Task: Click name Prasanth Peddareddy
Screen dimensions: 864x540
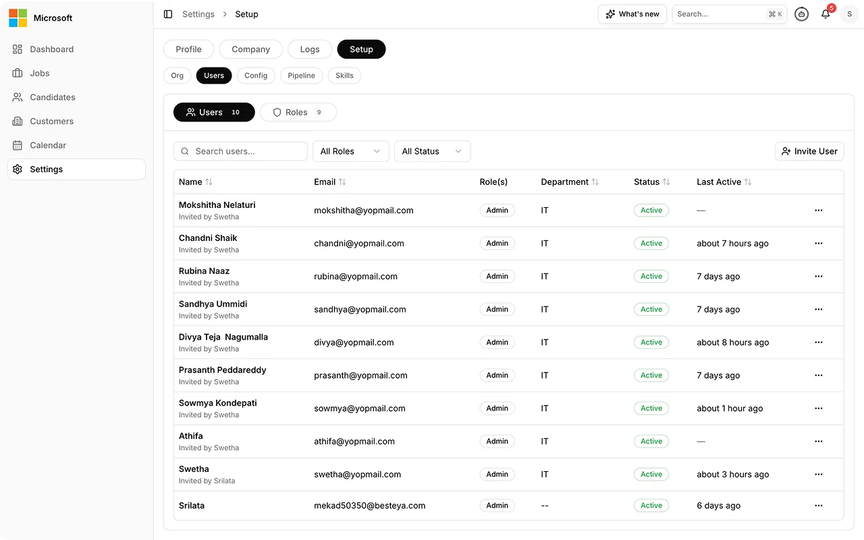Action: click(223, 371)
